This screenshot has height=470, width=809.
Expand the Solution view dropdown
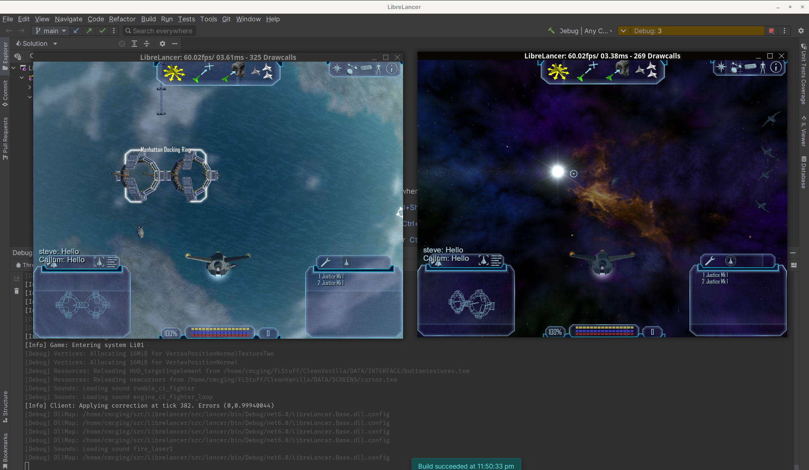tap(55, 44)
